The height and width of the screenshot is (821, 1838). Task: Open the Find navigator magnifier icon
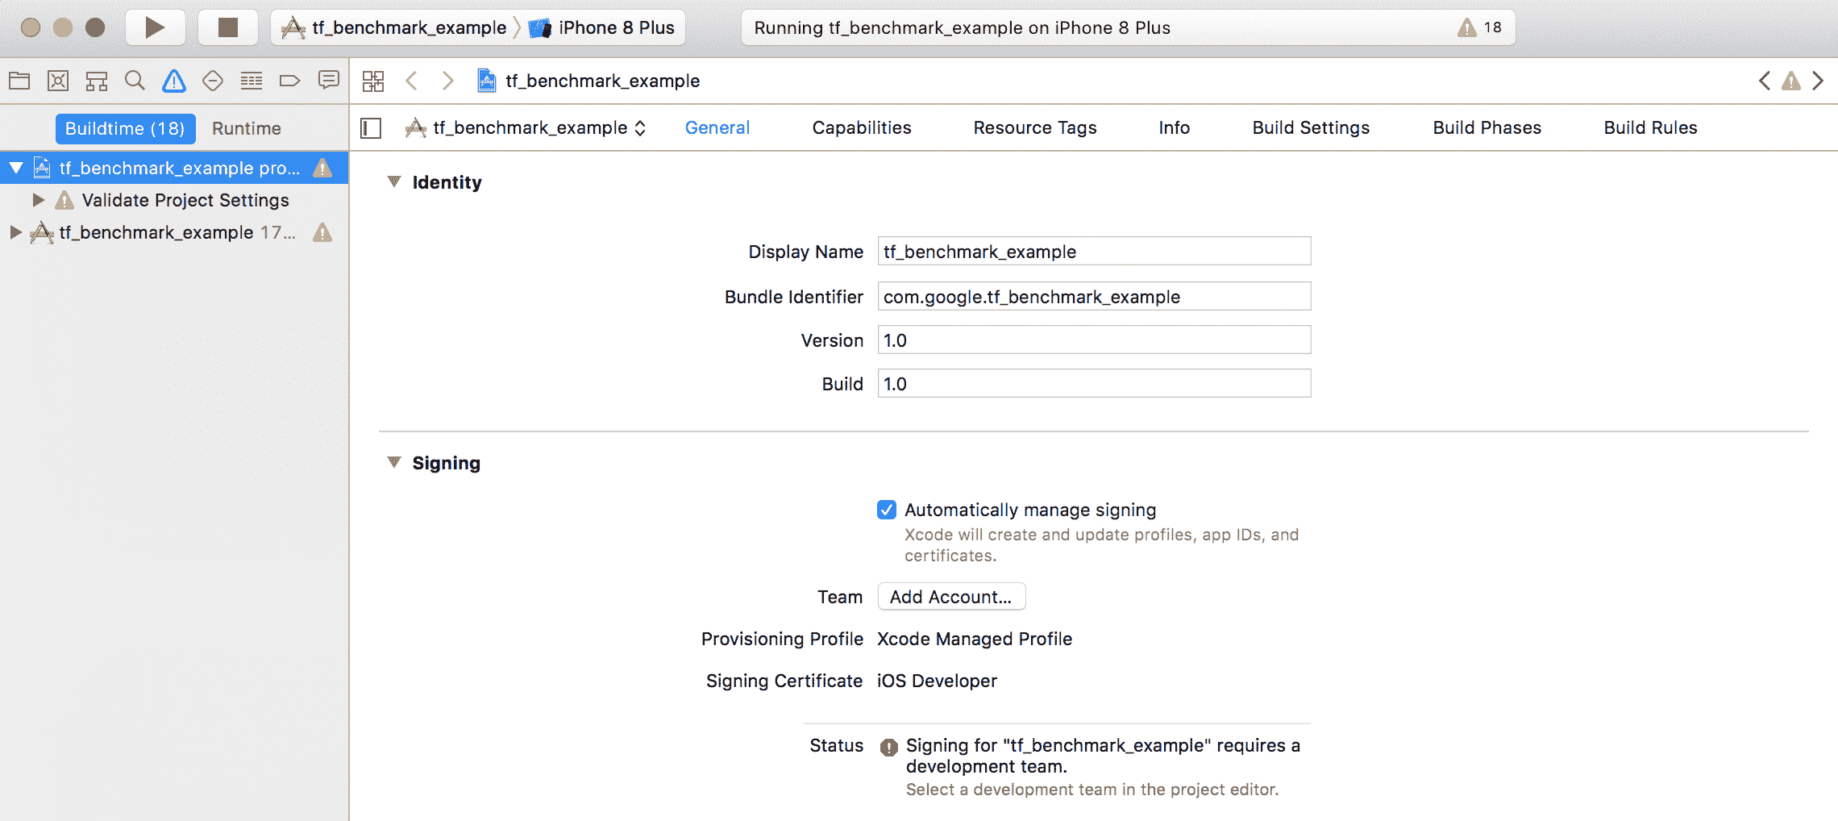coord(135,81)
